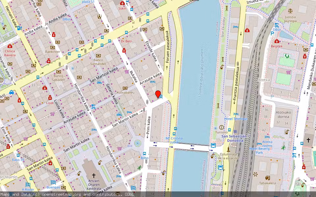
Task: Click the Turismo information icon
Action: tap(222, 127)
